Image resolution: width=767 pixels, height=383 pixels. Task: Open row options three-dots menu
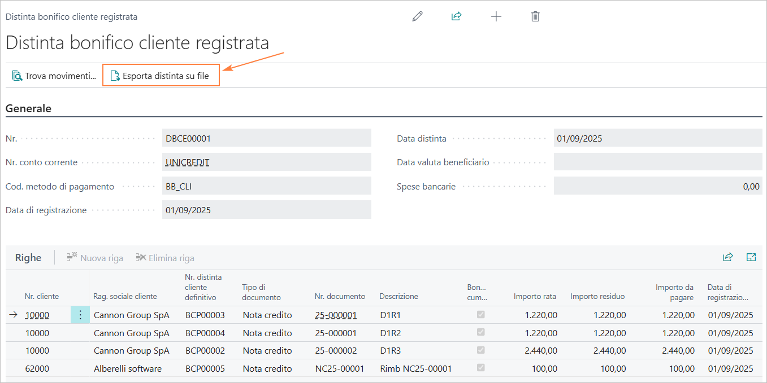coord(80,315)
